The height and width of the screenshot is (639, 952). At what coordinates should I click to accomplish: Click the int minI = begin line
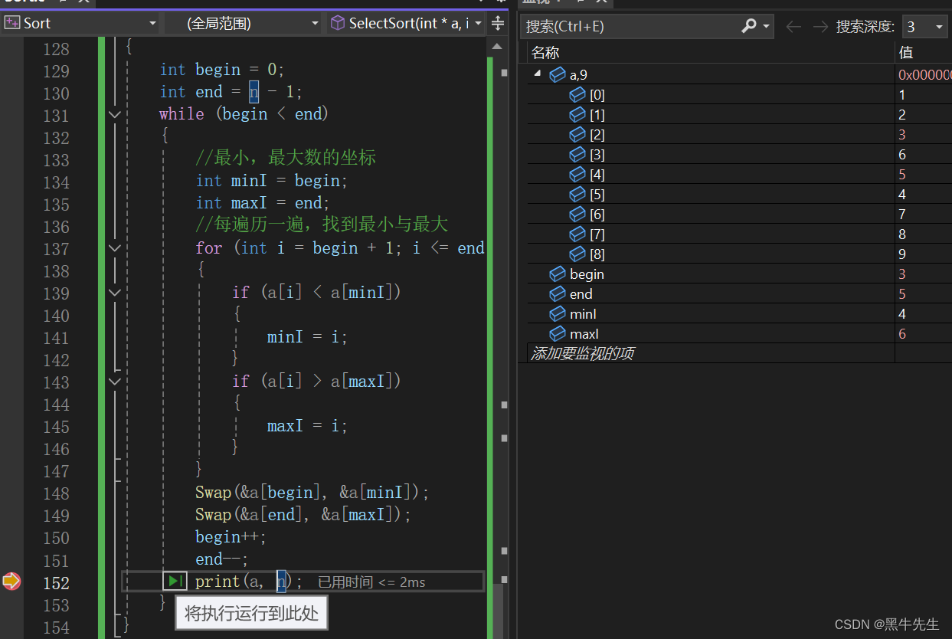click(x=272, y=181)
